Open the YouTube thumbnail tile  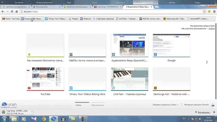click(45, 79)
